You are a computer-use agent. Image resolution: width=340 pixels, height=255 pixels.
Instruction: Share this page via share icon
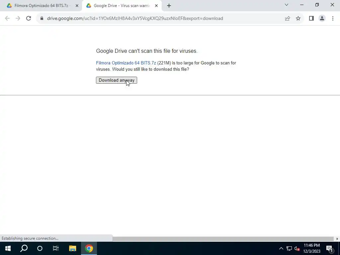point(288,19)
